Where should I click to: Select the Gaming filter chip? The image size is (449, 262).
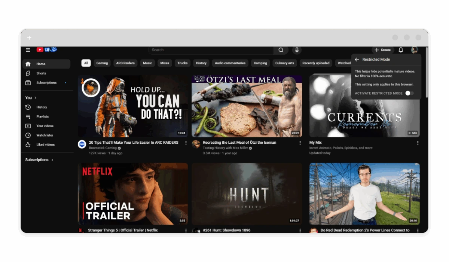tap(102, 63)
